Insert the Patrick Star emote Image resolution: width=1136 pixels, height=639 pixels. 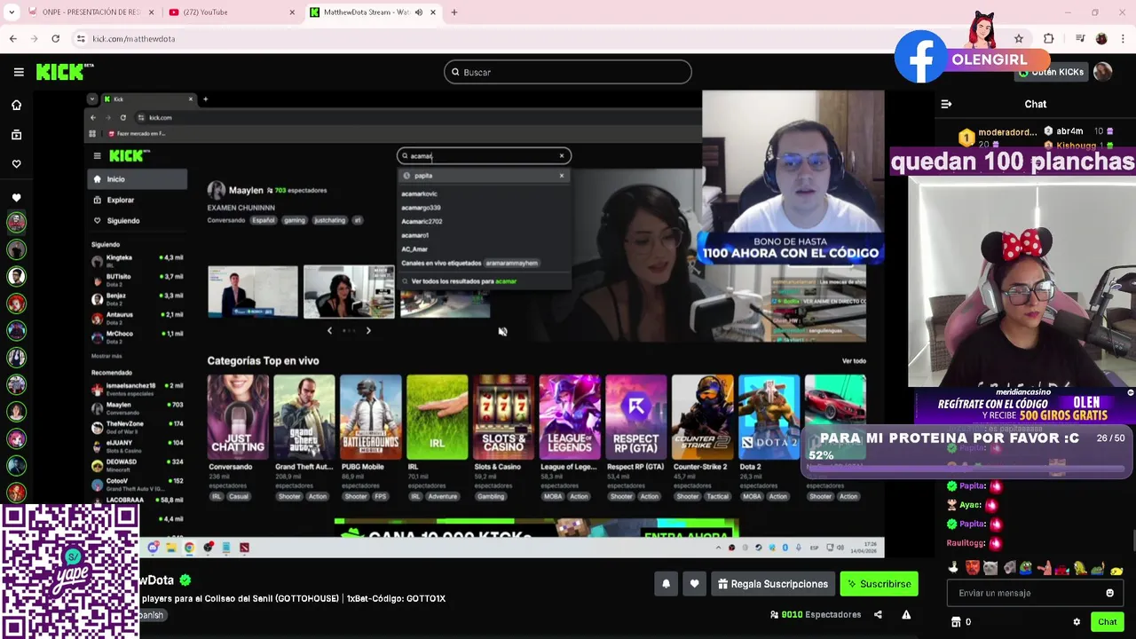(1045, 568)
